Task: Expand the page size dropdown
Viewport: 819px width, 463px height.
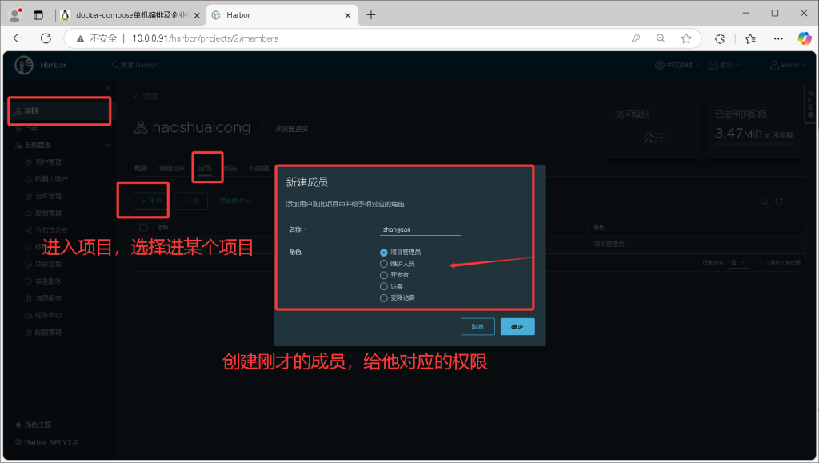Action: 737,262
